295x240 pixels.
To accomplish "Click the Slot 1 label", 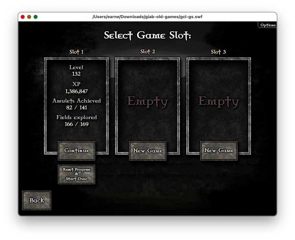I will coord(76,52).
